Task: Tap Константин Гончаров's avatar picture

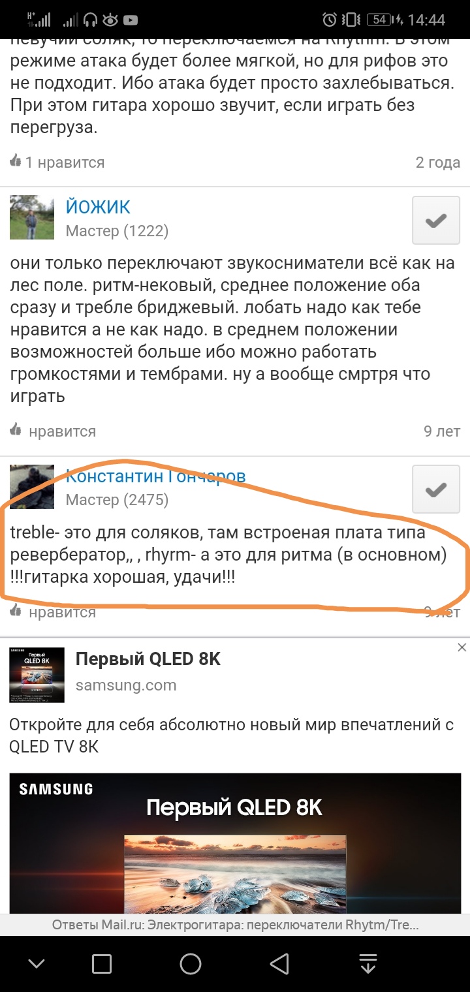Action: pos(32,486)
